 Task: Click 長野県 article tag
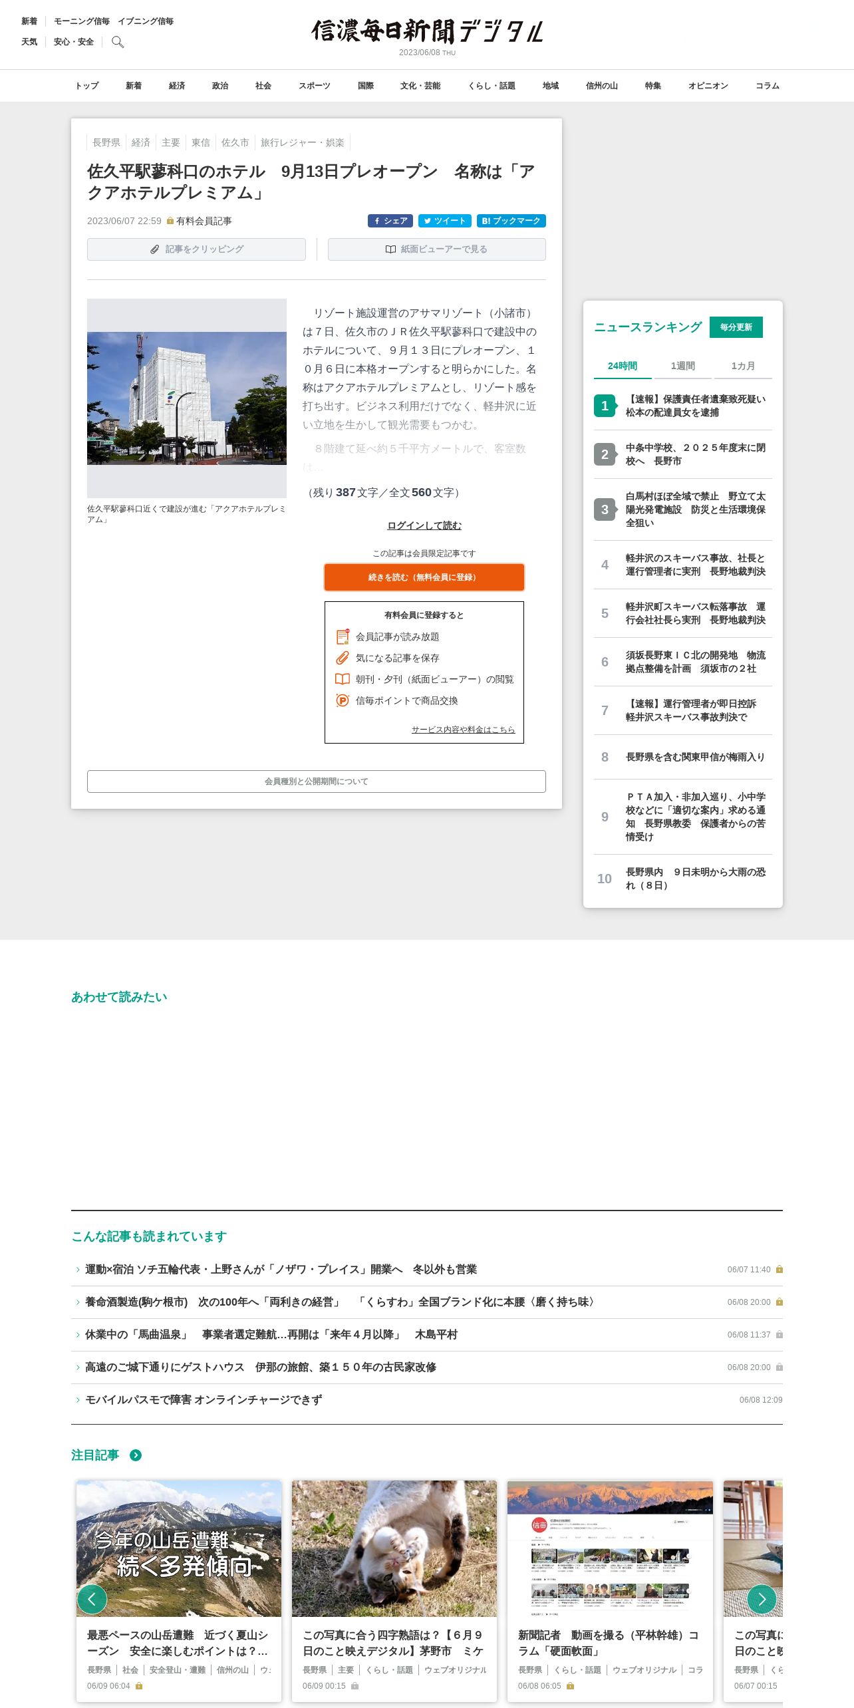106,142
